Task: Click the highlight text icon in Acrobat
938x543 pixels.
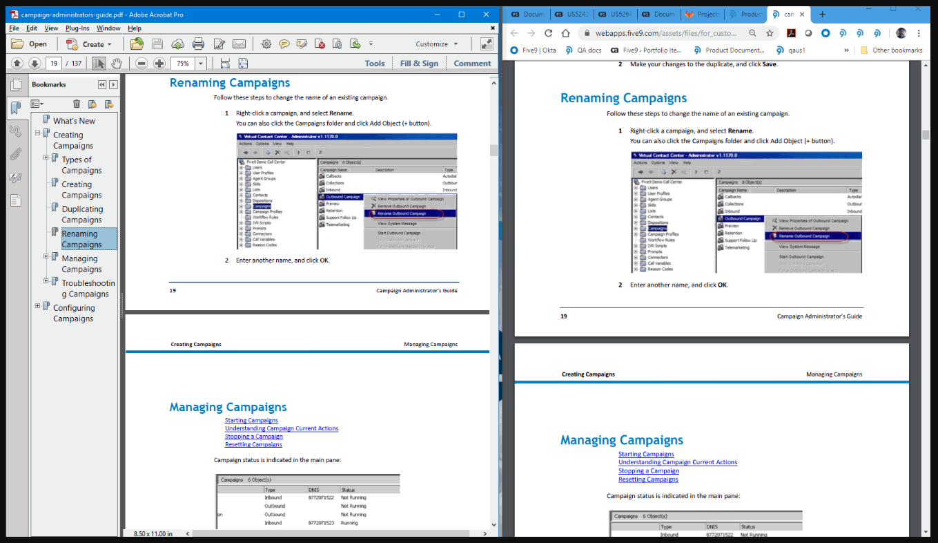Action: 302,44
